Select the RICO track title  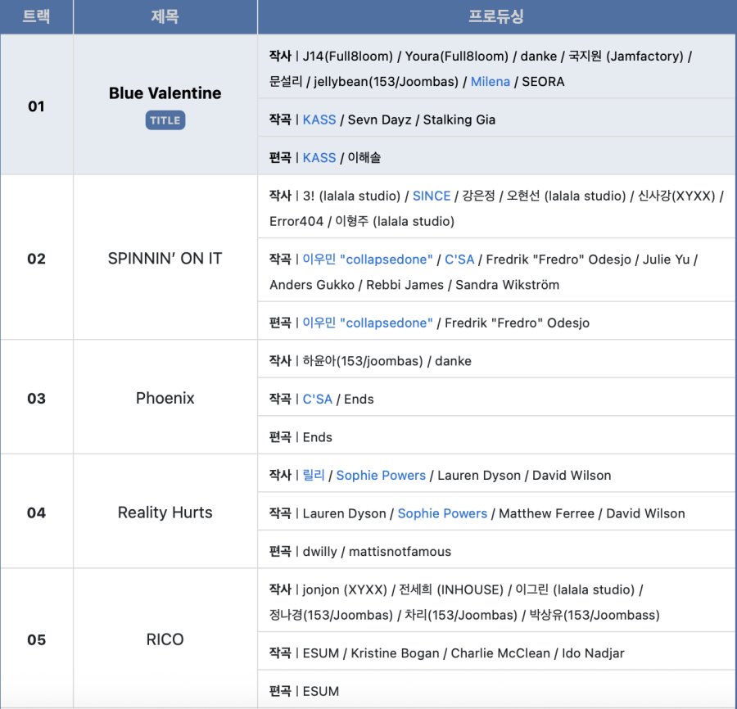(165, 639)
